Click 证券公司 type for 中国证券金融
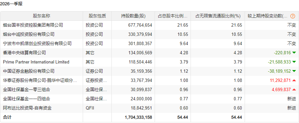 [94, 71]
